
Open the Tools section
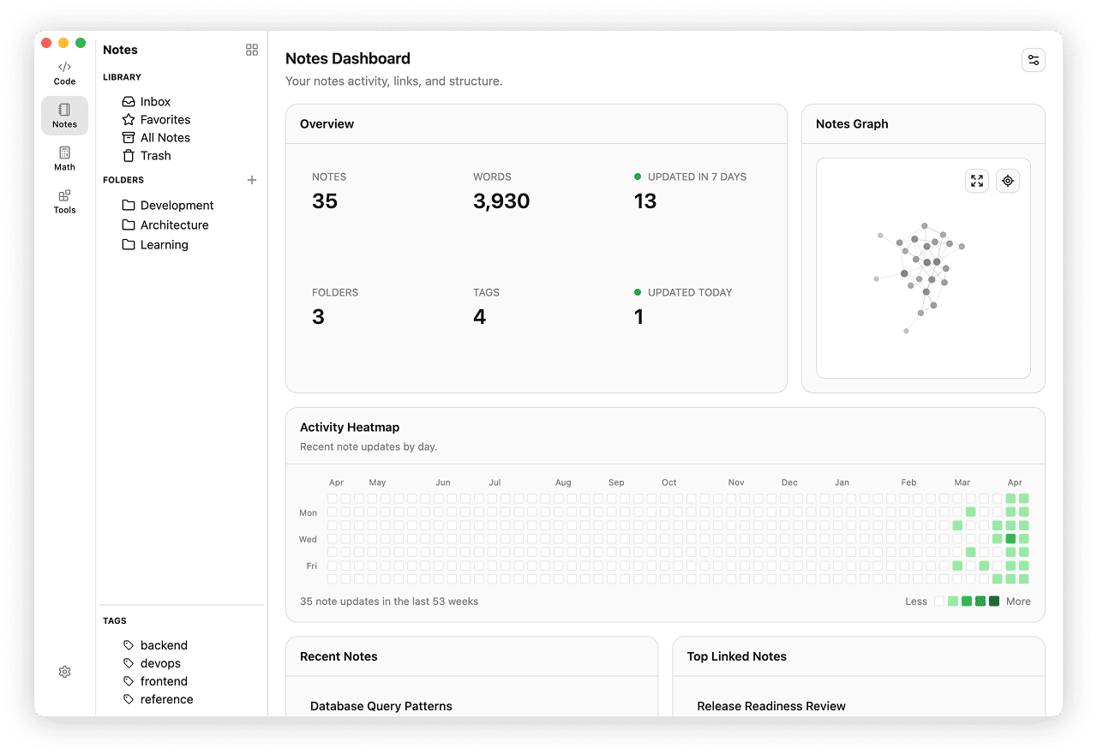pos(64,202)
